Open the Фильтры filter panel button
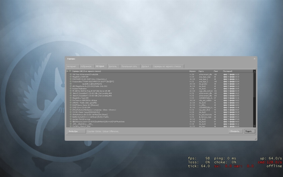 pyautogui.click(x=77, y=131)
